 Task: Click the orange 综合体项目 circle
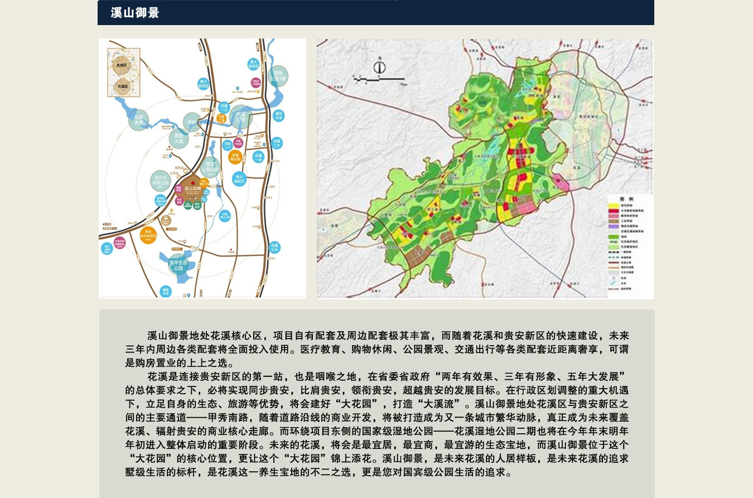coord(148,235)
